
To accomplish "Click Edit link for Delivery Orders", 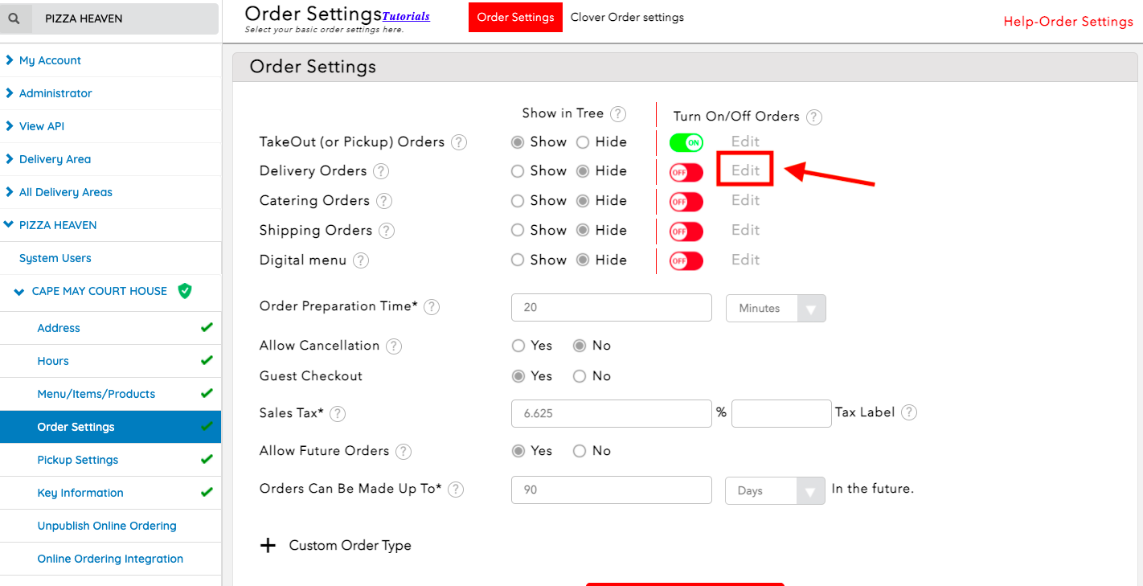I will pos(745,170).
